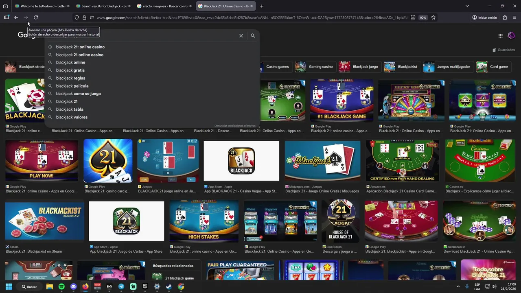521x293 pixels.
Task: Show hidden system tray icons
Action: point(458,286)
